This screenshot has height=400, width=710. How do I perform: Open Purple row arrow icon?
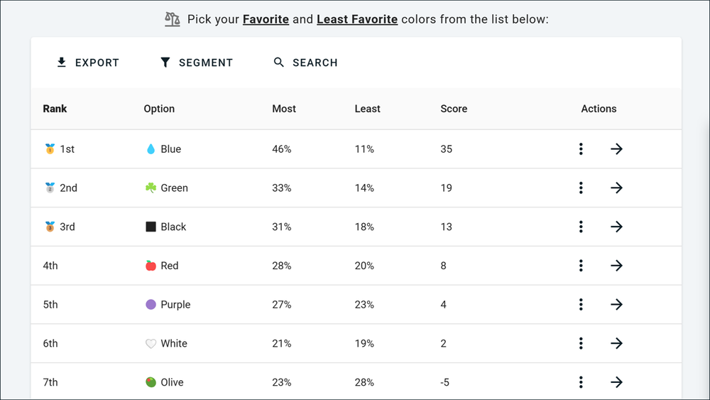pos(616,305)
